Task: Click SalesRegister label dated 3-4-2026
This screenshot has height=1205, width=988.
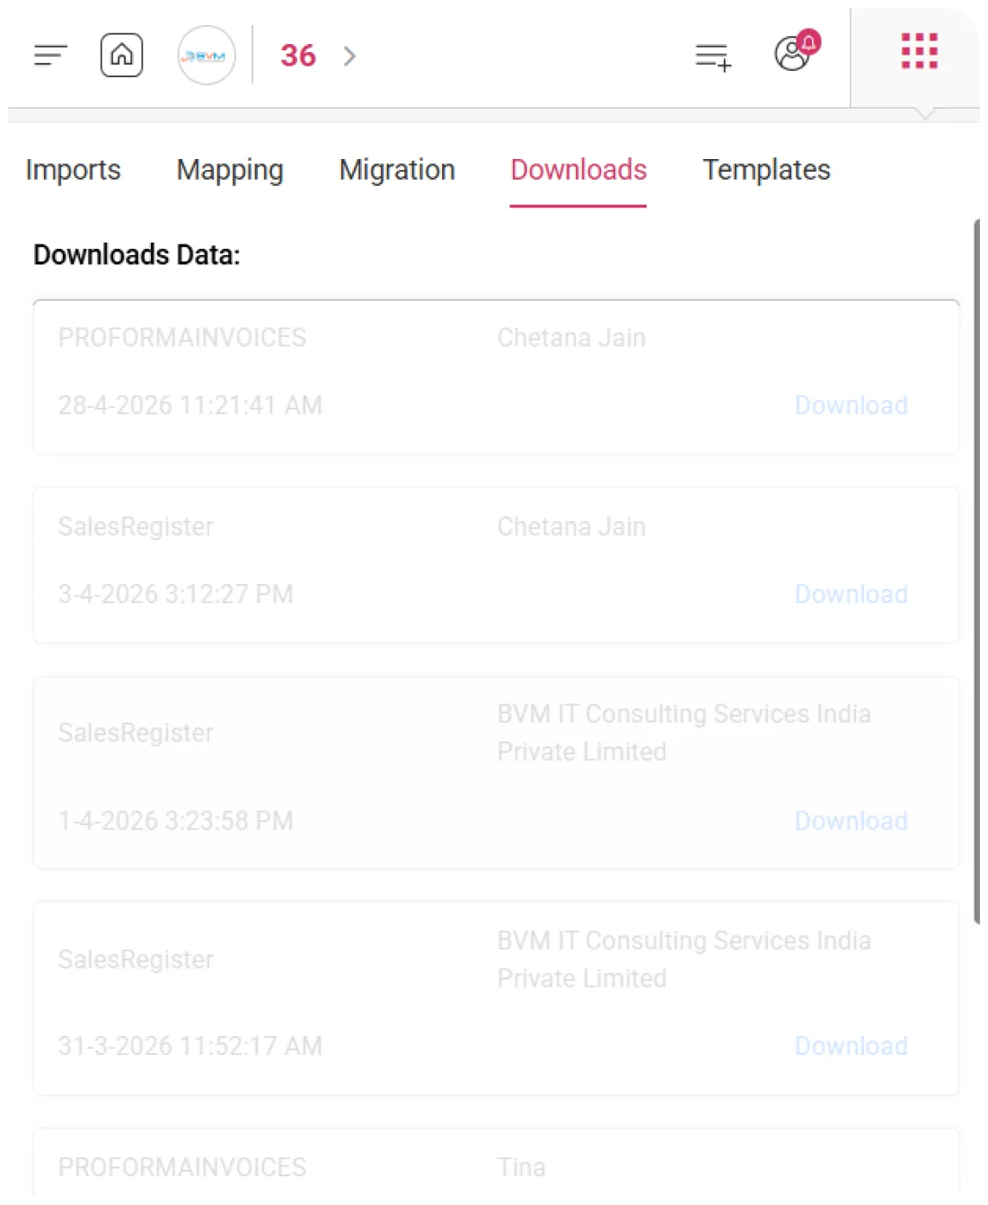Action: pyautogui.click(x=136, y=527)
